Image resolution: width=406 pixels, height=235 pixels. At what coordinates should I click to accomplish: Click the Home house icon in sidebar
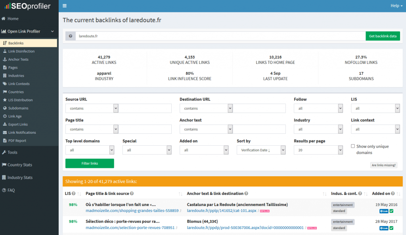click(4, 19)
